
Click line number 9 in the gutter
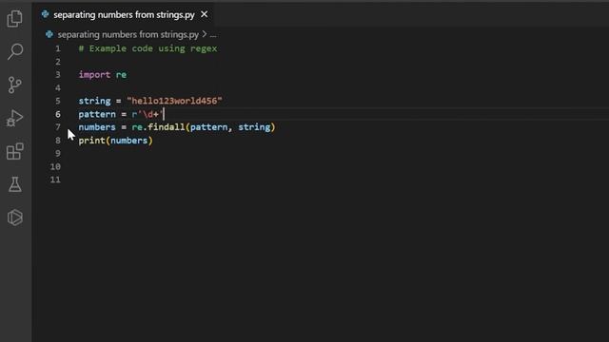coord(58,153)
